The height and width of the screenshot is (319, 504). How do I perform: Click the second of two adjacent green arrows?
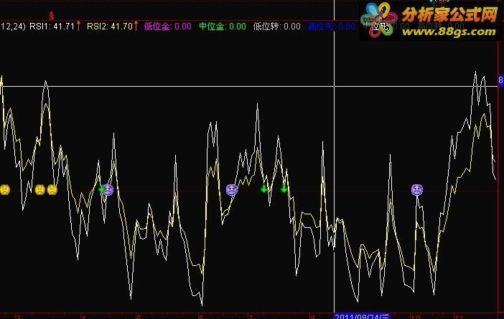[284, 189]
